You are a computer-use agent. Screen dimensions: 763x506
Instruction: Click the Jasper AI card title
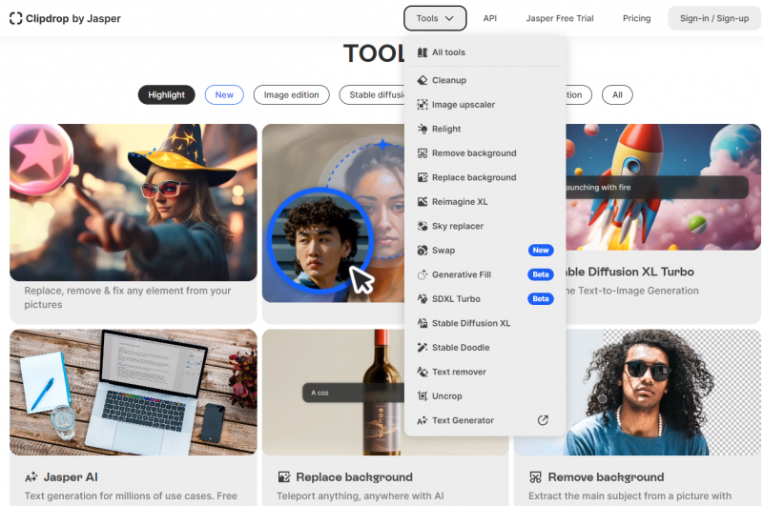[71, 477]
